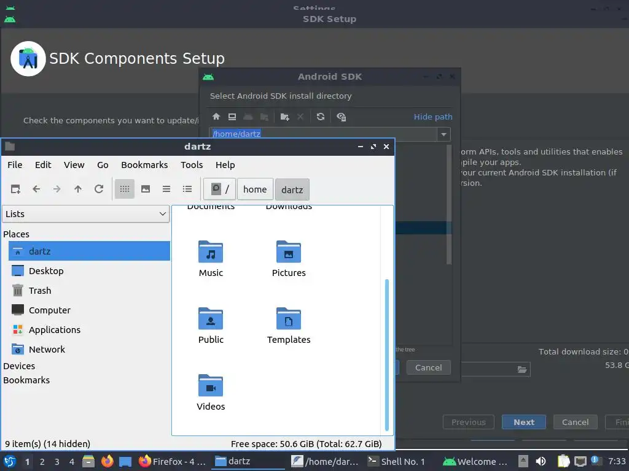This screenshot has height=471, width=629.
Task: Click the Android SDK tree scrollbar
Action: pos(449,204)
